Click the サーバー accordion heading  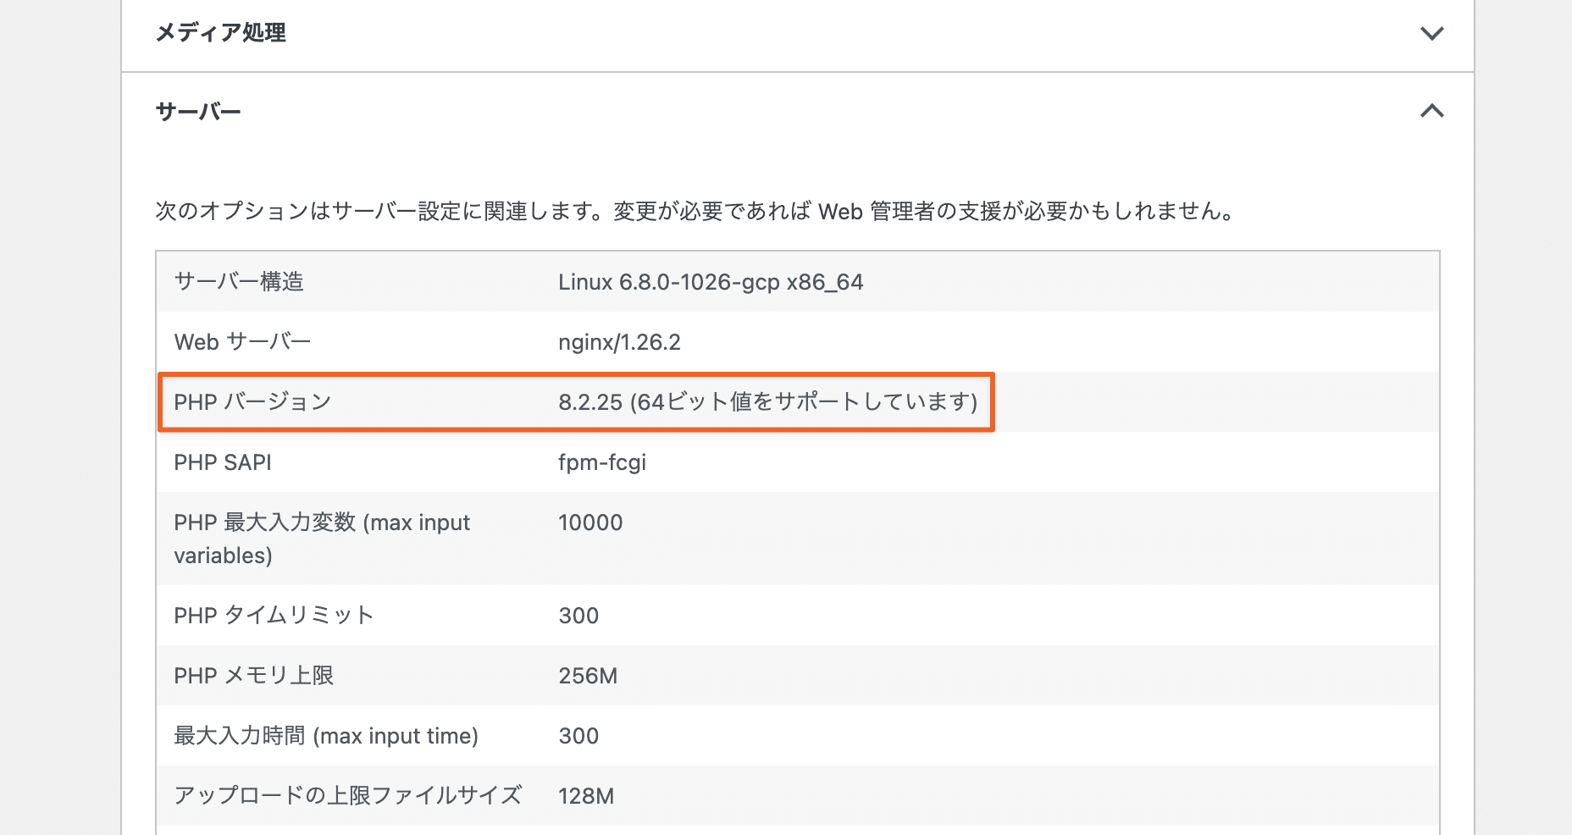pos(199,112)
